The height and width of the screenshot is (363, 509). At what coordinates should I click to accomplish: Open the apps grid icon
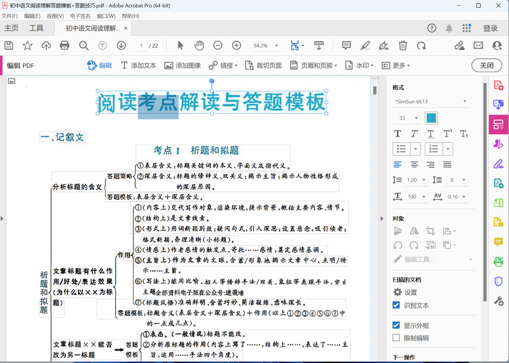click(467, 28)
